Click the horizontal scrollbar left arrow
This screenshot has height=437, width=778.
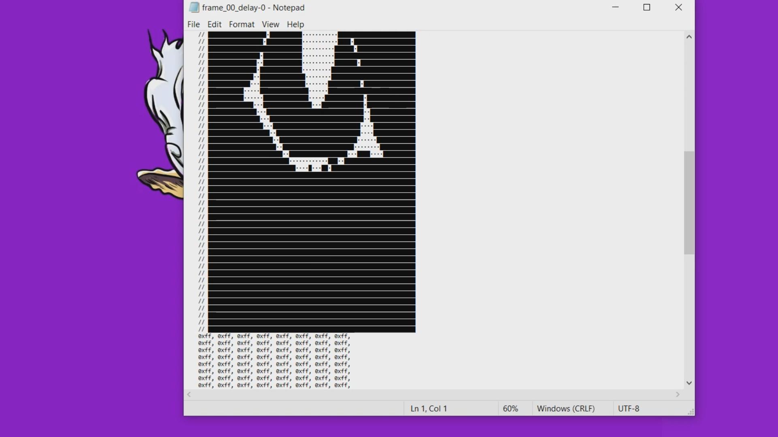point(189,395)
